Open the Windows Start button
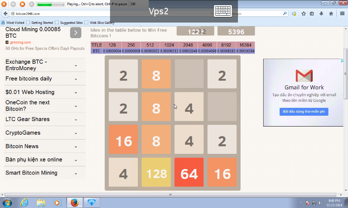This screenshot has height=208, width=348. (x=7, y=203)
